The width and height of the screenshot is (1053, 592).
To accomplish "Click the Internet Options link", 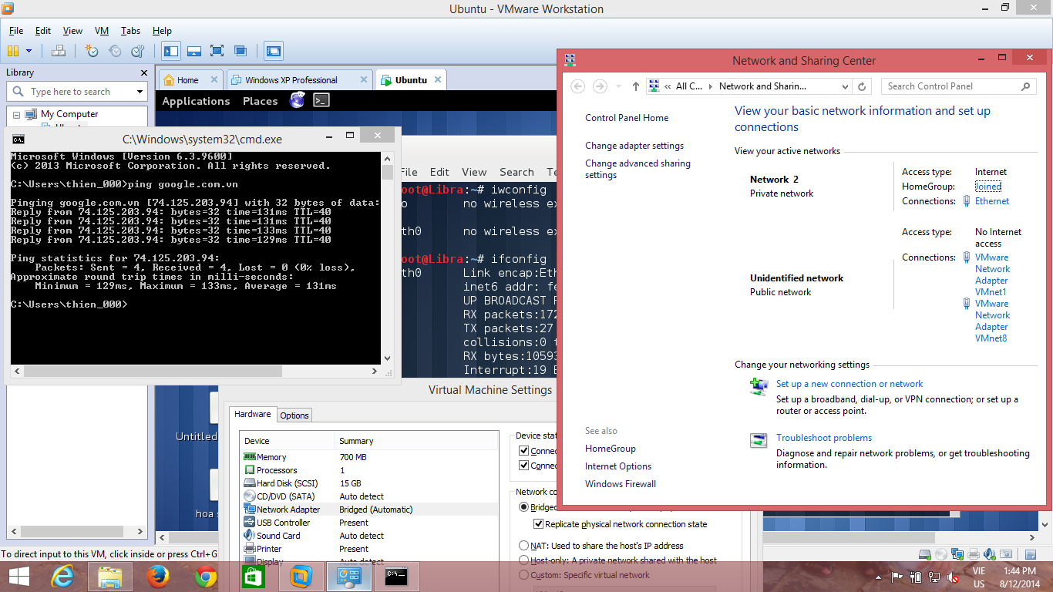I will [618, 466].
